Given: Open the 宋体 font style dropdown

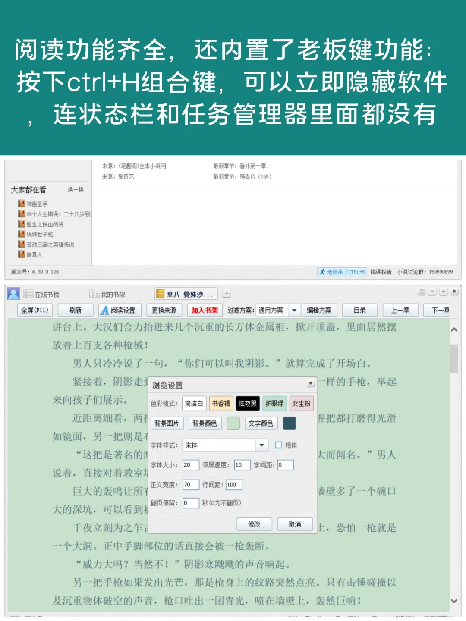Looking at the screenshot, I should coord(261,445).
